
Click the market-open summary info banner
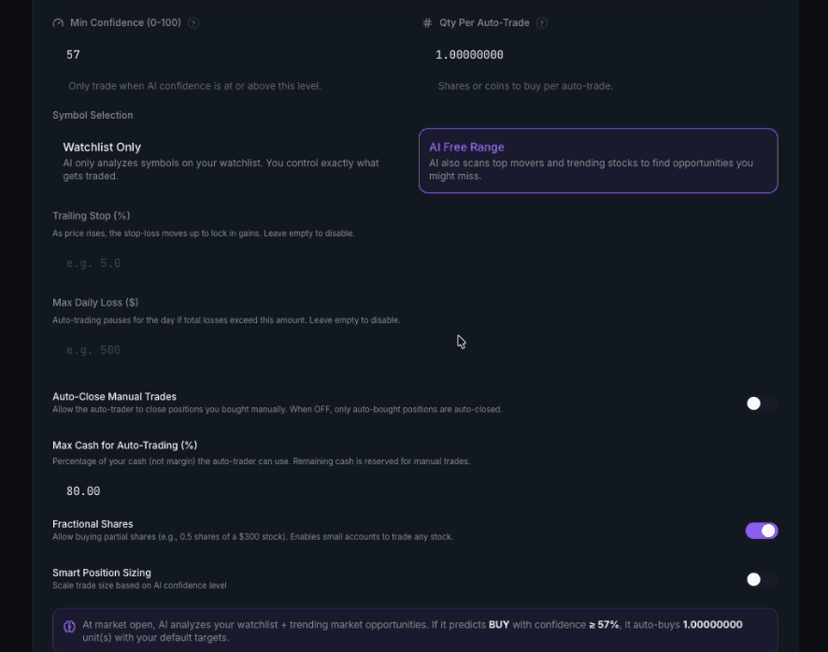415,631
